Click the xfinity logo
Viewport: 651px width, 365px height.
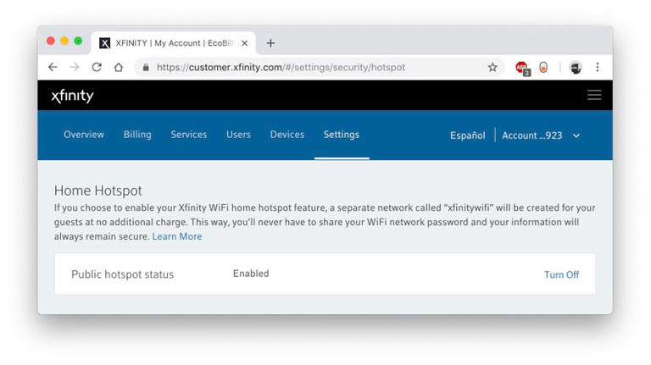pos(73,96)
